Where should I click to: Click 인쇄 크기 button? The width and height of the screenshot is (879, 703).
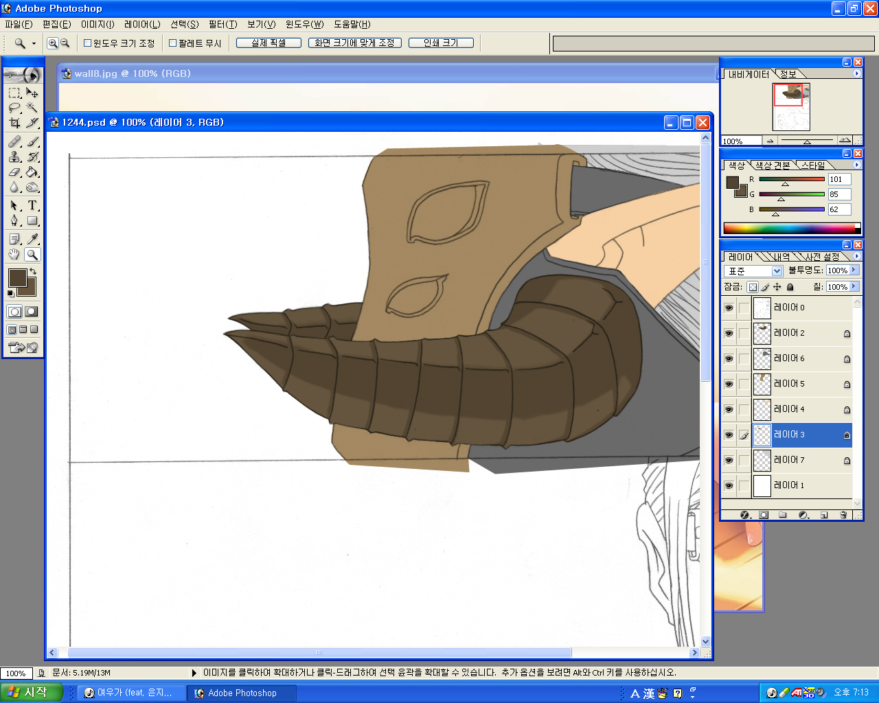coord(441,43)
